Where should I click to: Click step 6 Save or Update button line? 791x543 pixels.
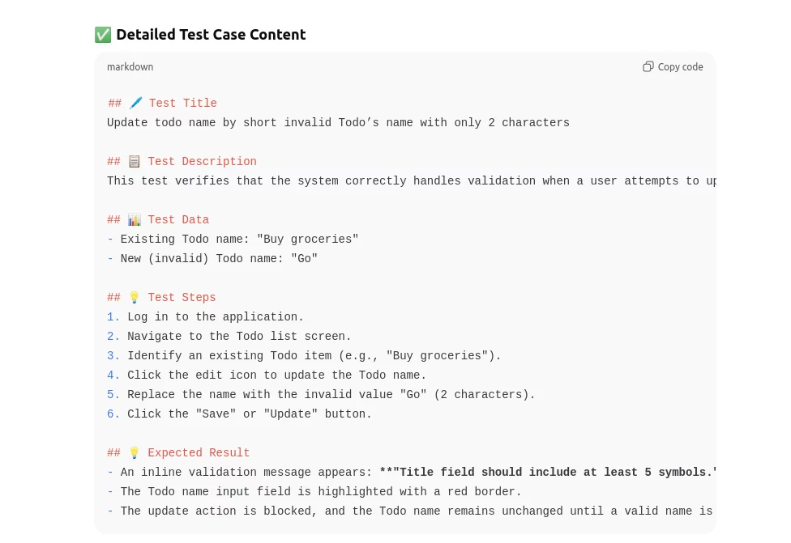coord(250,414)
